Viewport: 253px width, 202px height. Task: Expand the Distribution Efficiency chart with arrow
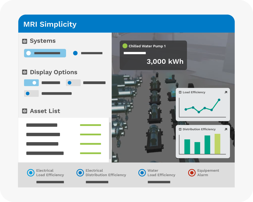[x=226, y=129]
